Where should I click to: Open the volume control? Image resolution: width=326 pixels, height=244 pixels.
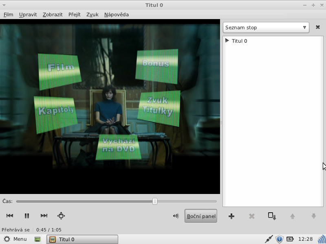click(x=176, y=216)
